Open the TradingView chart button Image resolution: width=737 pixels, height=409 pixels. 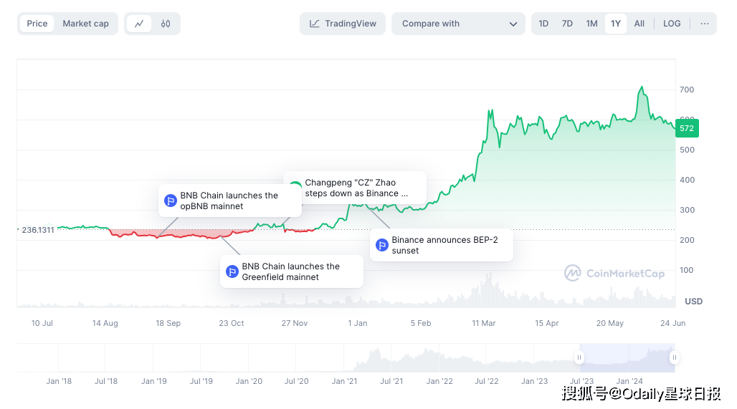click(x=343, y=24)
